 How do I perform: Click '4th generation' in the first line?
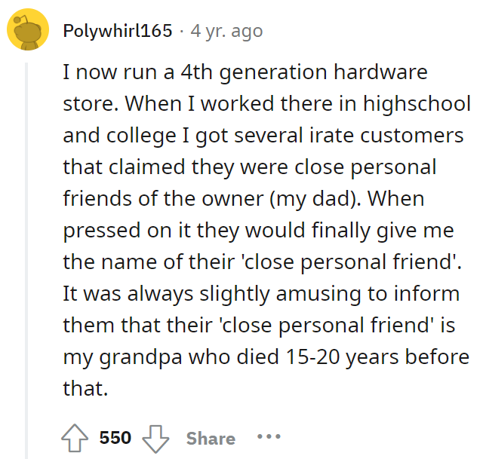[254, 73]
